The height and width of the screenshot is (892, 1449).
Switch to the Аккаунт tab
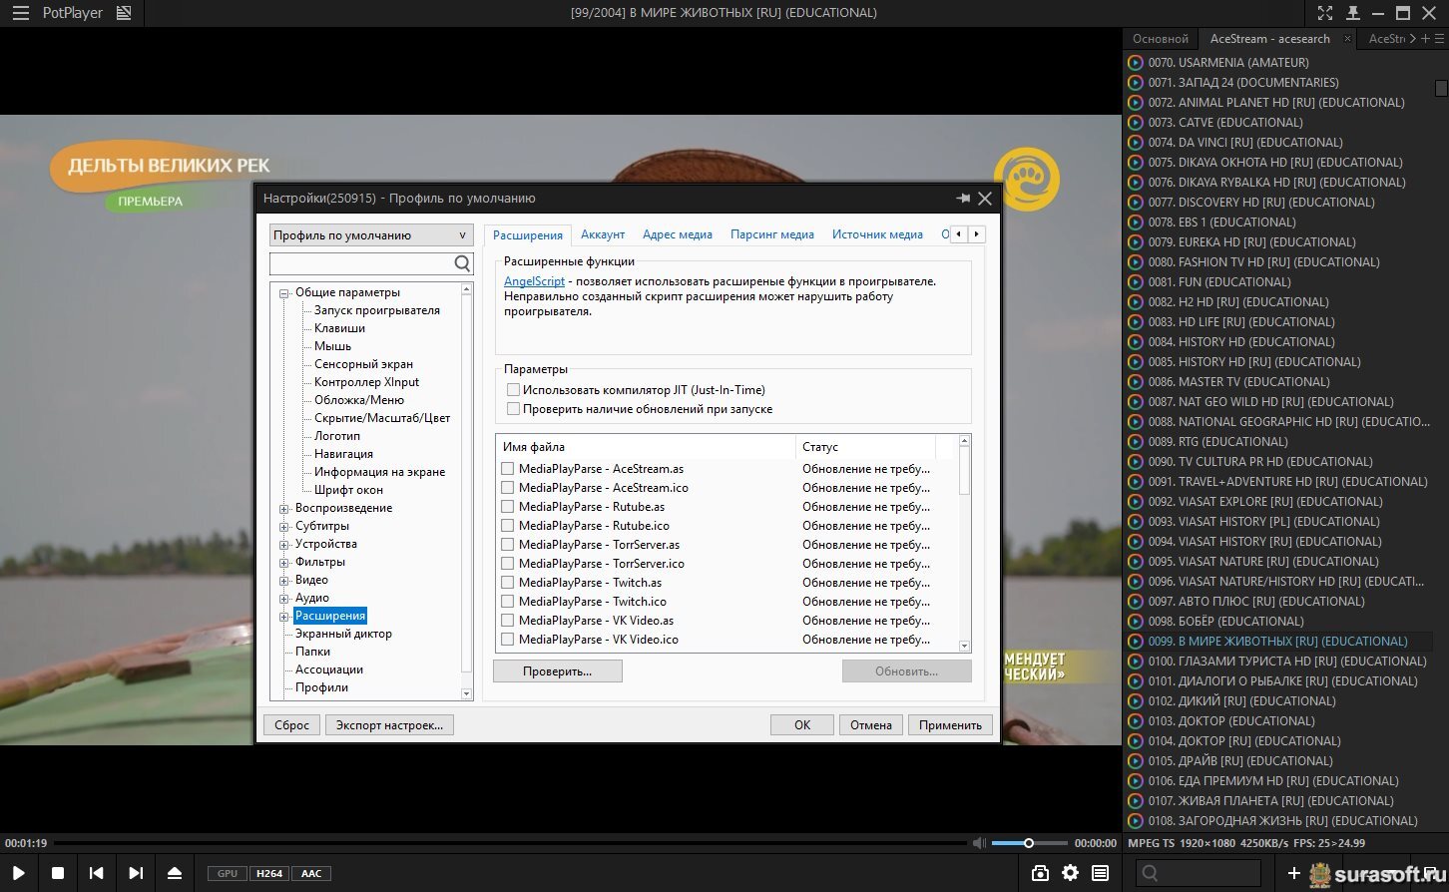pos(603,234)
